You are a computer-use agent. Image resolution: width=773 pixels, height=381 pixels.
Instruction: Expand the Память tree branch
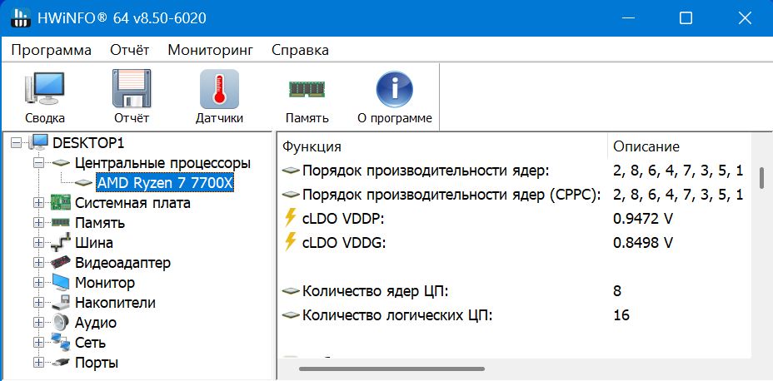click(38, 222)
